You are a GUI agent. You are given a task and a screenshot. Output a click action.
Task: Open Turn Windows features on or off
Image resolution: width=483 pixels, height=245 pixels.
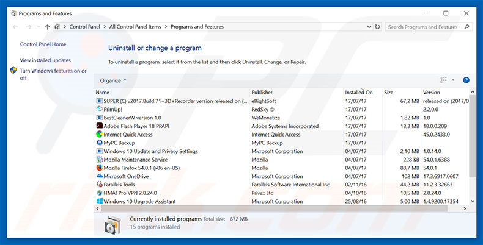[53, 74]
